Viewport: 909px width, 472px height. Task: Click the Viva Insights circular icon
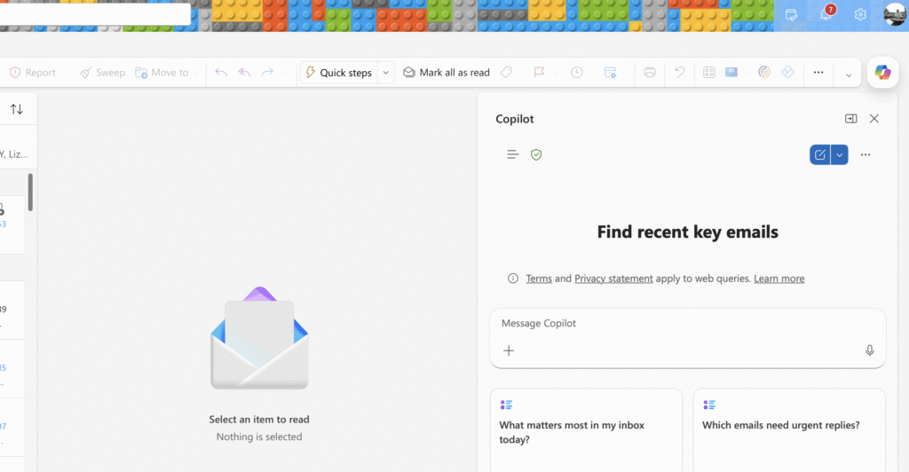[764, 73]
